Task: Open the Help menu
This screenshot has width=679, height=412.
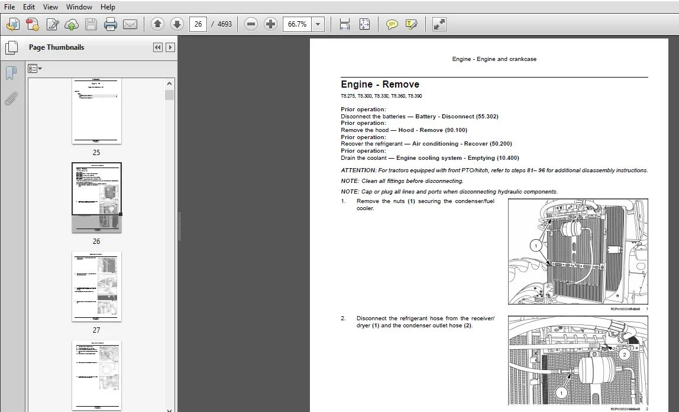Action: pos(108,7)
